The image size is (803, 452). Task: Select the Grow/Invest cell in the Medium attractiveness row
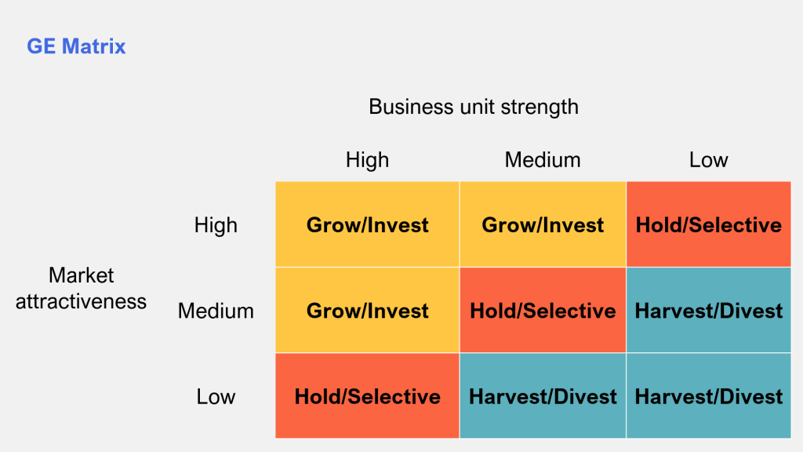tap(367, 311)
